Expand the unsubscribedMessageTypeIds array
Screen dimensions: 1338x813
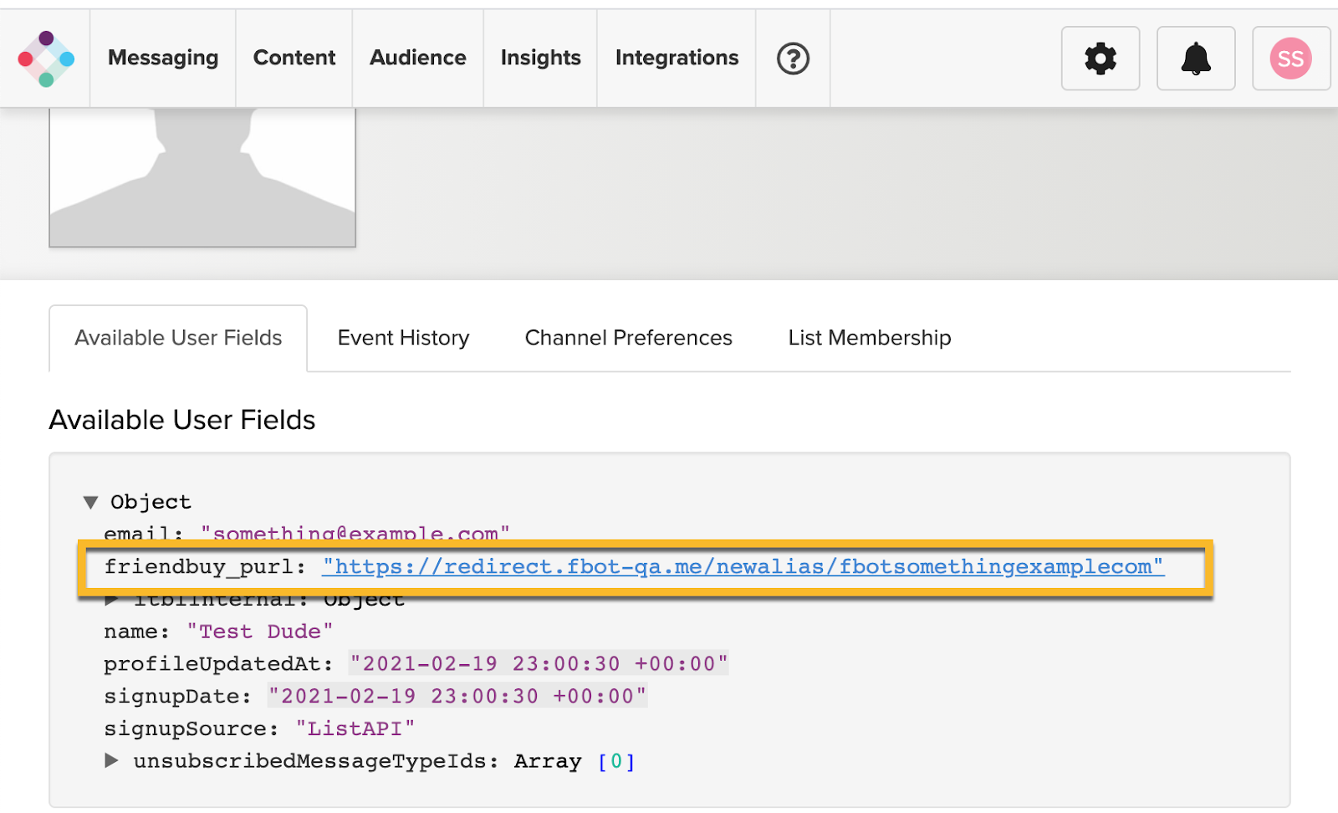(111, 760)
